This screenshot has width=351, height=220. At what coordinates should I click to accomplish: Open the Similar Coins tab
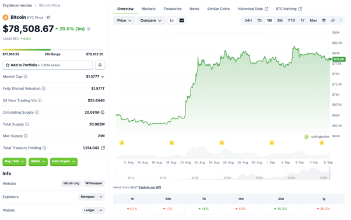(218, 9)
